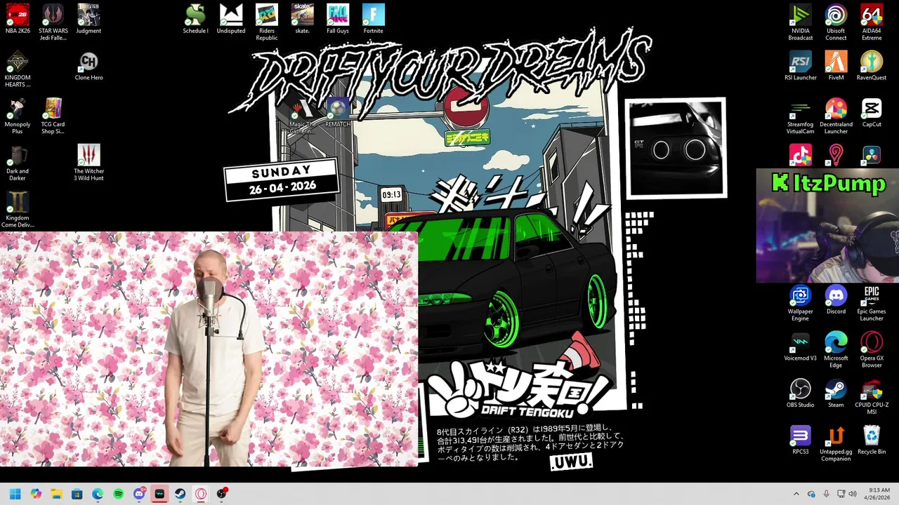Image resolution: width=899 pixels, height=505 pixels.
Task: Open the DaVinci Resolve desktop icon
Action: tap(872, 155)
